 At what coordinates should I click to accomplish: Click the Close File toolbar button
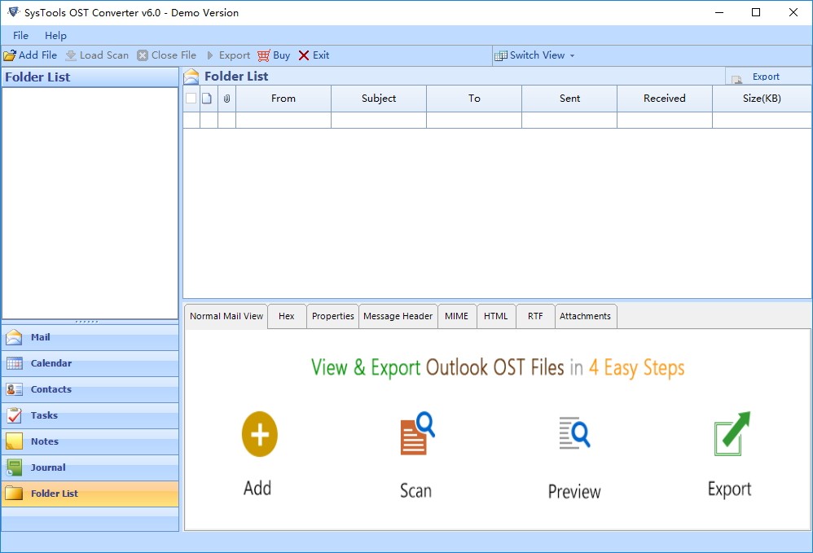pos(167,55)
